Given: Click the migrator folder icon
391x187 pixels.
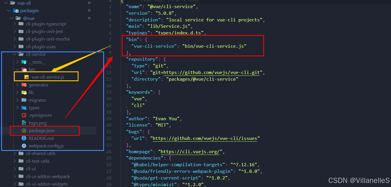Looking at the screenshot, I should click(x=24, y=100).
